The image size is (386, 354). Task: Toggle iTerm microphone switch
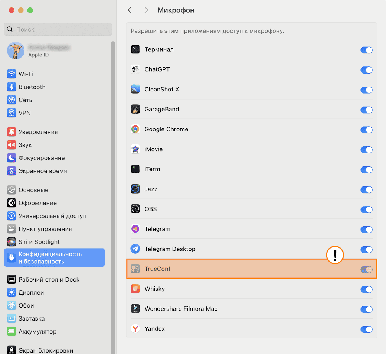coord(366,170)
